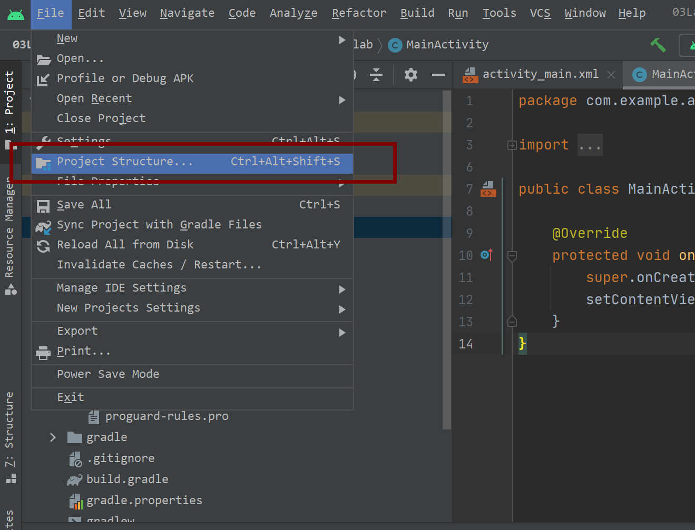
Task: Select Invalidate Caches / Restart...
Action: tap(192, 265)
